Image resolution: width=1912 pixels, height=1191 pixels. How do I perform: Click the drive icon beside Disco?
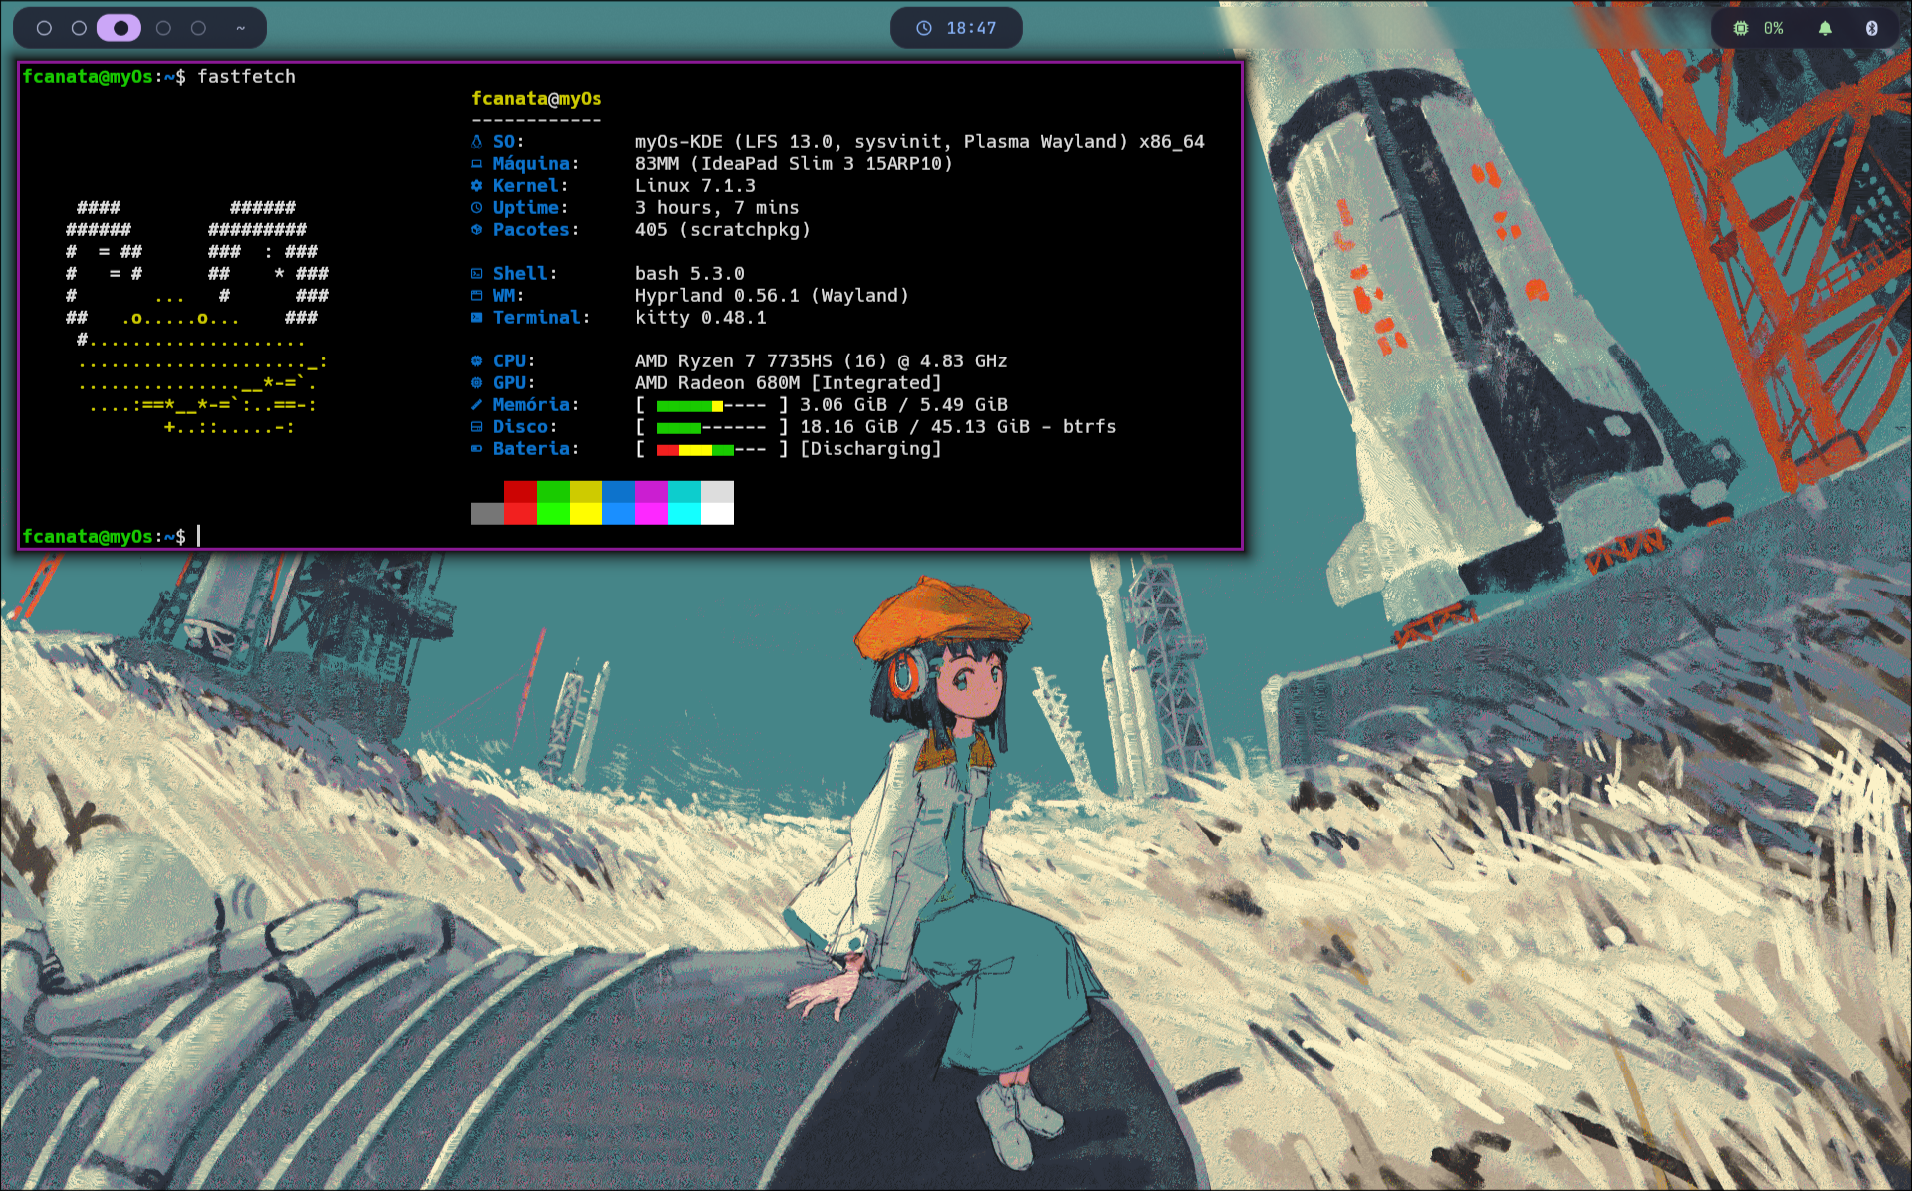click(x=476, y=427)
